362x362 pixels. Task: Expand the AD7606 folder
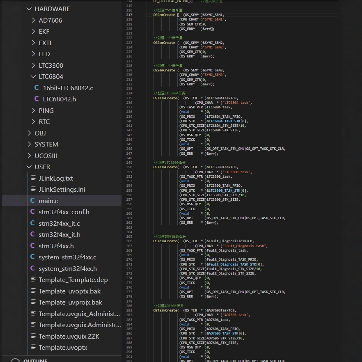pyautogui.click(x=33, y=20)
